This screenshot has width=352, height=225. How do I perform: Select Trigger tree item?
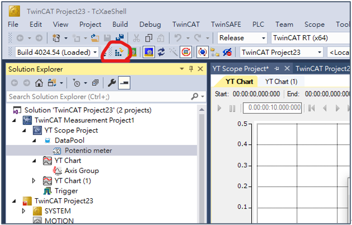pyautogui.click(x=66, y=191)
